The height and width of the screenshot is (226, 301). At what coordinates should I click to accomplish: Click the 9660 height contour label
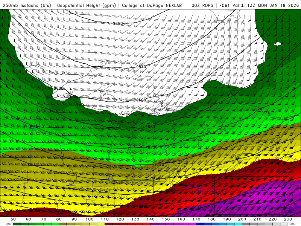pos(150,127)
